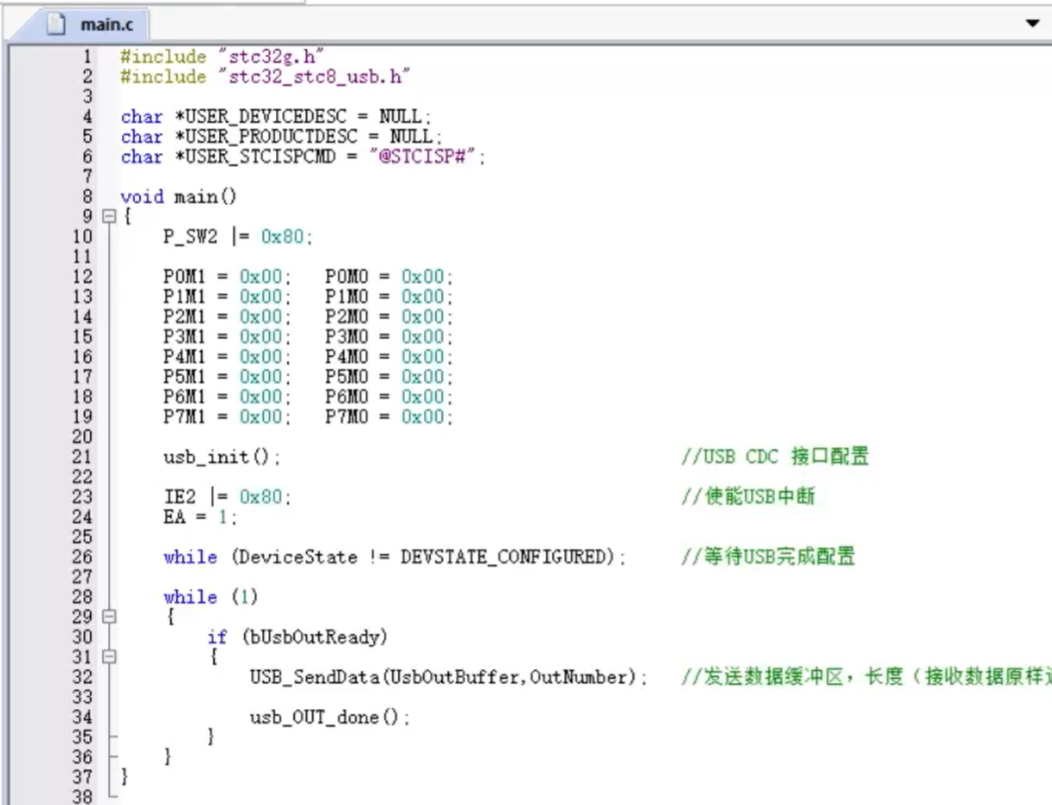Click line number 21 in the gutter
Viewport: 1052px width, 805px height.
click(82, 457)
